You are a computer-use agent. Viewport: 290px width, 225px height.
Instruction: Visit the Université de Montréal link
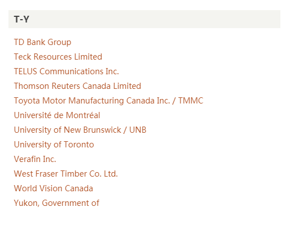coord(57,115)
